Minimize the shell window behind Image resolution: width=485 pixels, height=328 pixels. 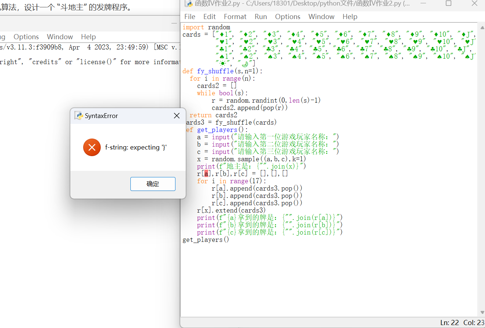(x=174, y=23)
